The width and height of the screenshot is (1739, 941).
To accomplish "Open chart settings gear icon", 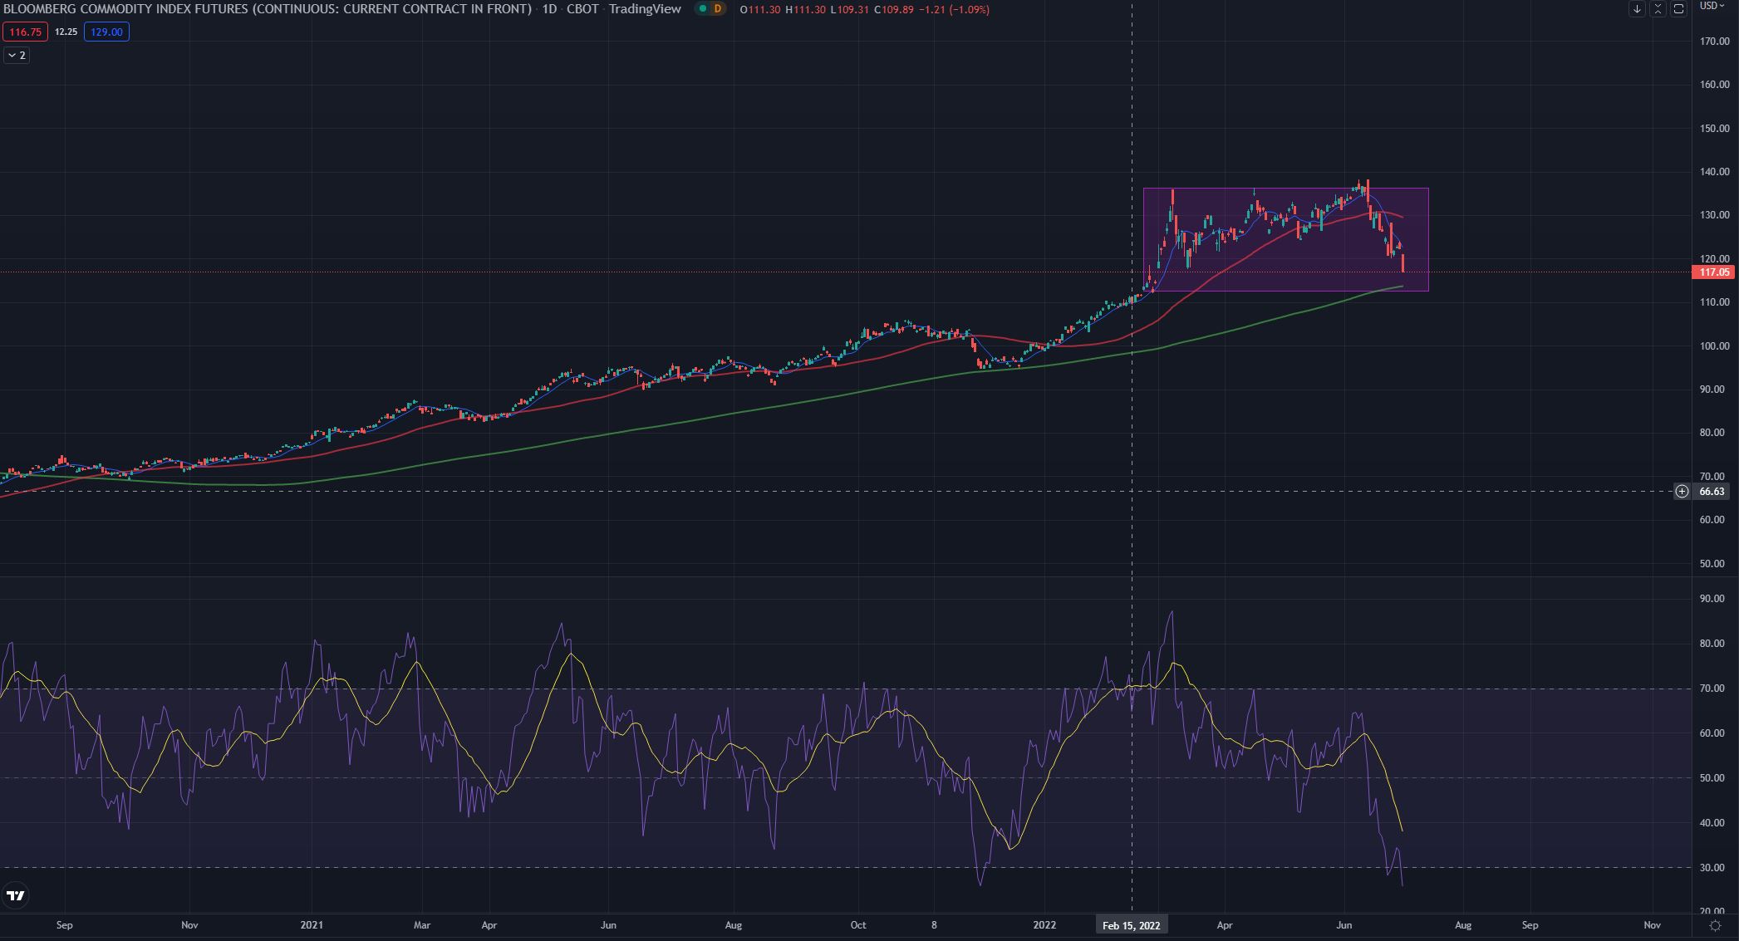I will pos(1715,925).
